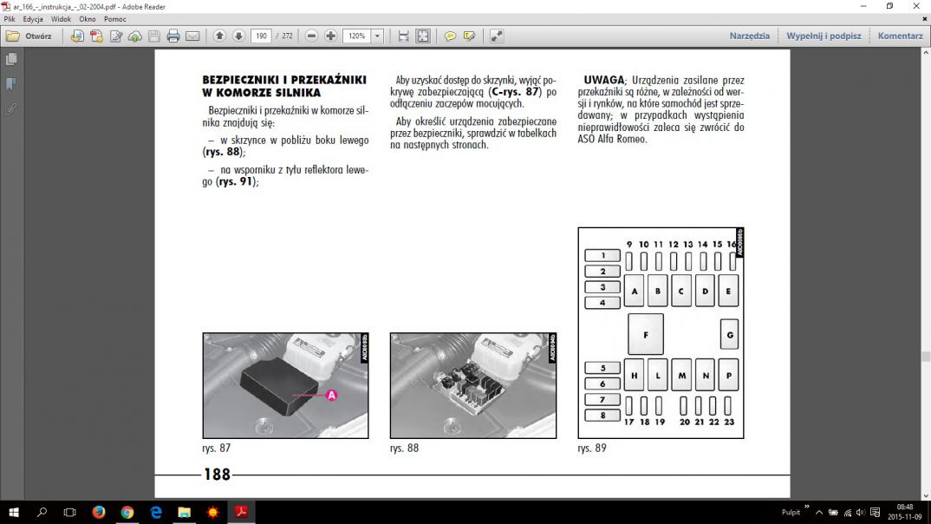Show attachments paperclip panel in sidebar

pos(11,109)
